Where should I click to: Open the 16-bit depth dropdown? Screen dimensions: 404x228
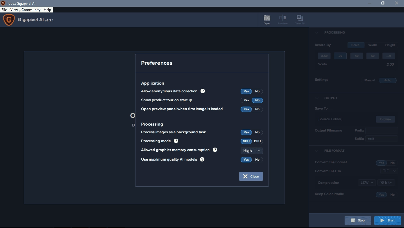click(x=386, y=183)
